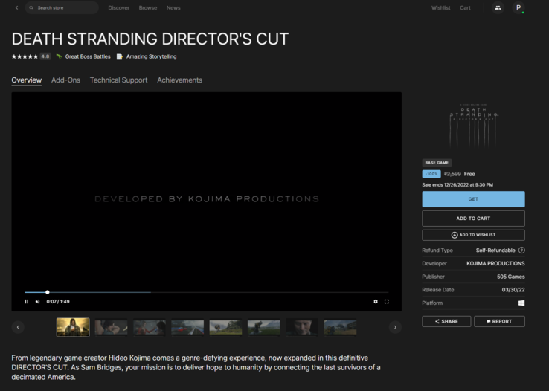Go back using the back arrow
Image resolution: width=549 pixels, height=391 pixels.
point(16,7)
